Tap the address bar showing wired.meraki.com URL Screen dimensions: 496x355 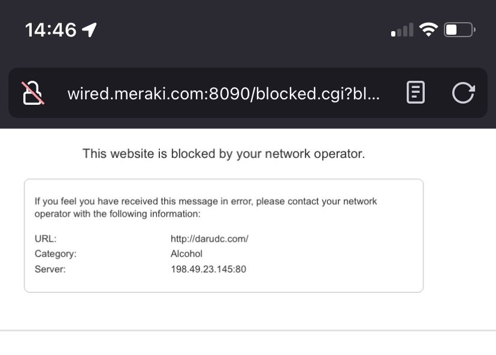tap(225, 93)
